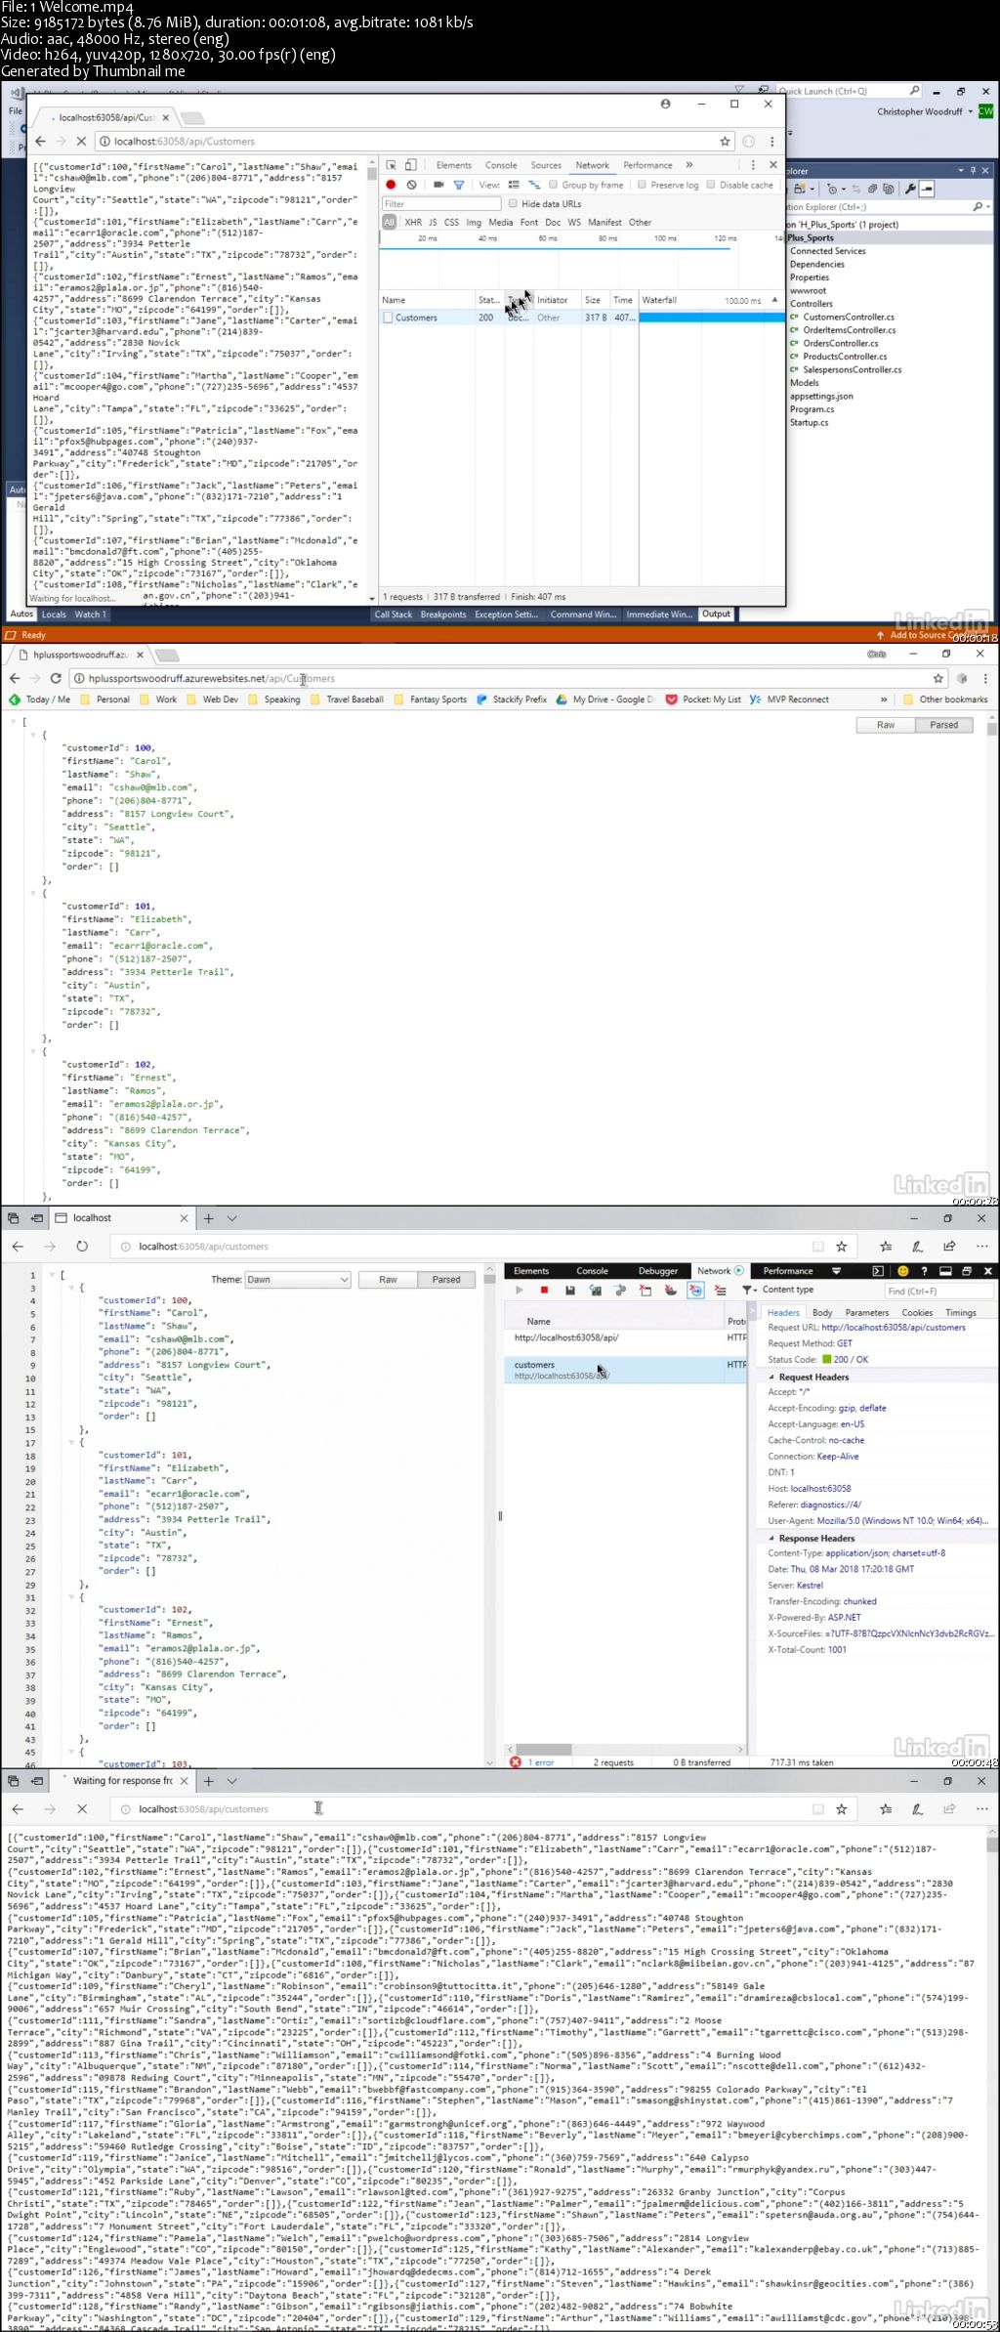The image size is (1000, 2332).
Task: Switch to the Console tab in Chrome DevTools
Action: [x=501, y=165]
